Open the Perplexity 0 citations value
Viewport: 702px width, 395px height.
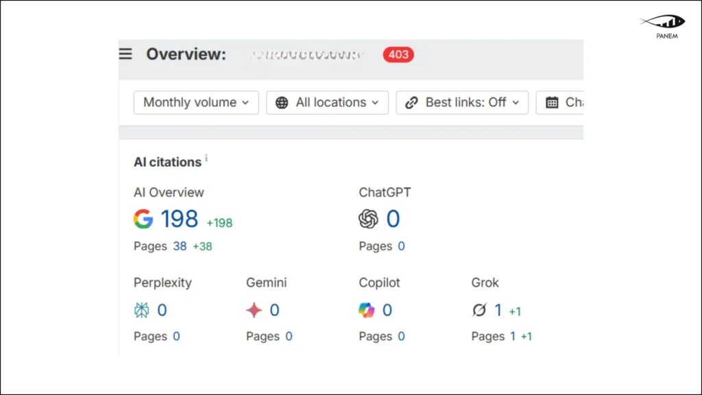162,310
